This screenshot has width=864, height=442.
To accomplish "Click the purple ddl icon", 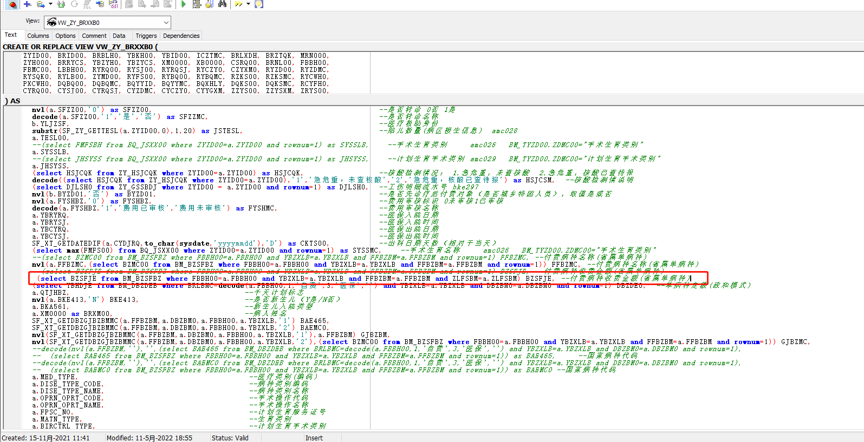I will (x=114, y=4).
